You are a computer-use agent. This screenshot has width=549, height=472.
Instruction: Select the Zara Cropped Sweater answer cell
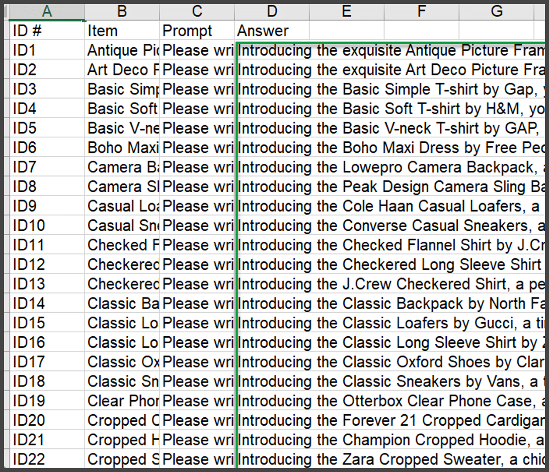coord(390,459)
